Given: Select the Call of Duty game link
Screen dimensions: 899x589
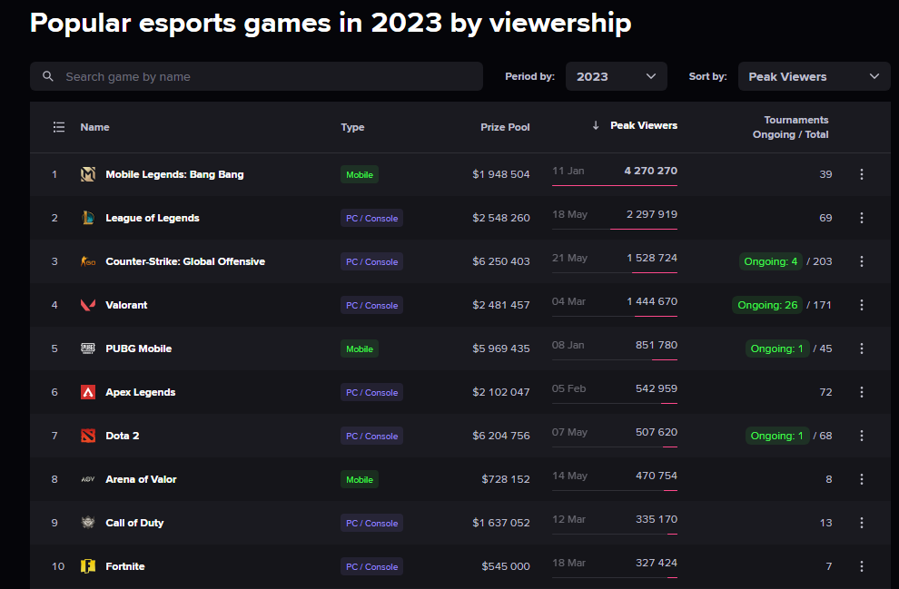Looking at the screenshot, I should (134, 523).
